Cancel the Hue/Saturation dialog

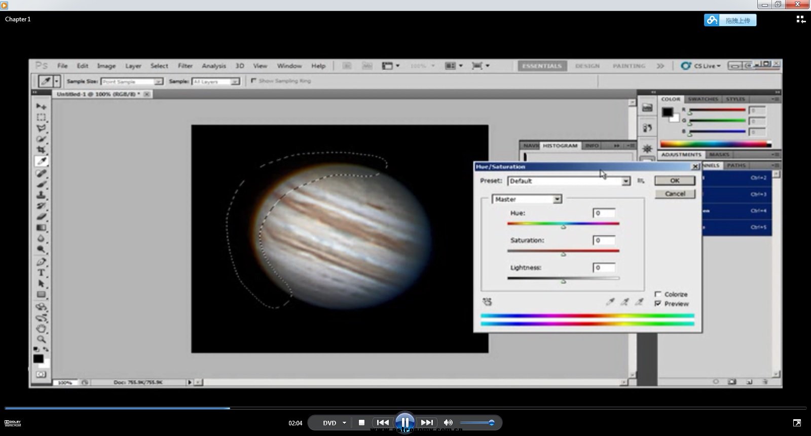675,194
